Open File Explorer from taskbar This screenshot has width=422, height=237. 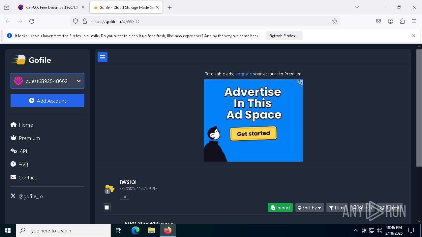(x=151, y=230)
